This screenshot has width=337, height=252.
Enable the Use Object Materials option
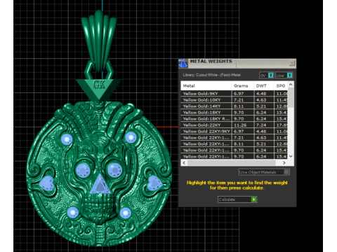[x=286, y=172]
